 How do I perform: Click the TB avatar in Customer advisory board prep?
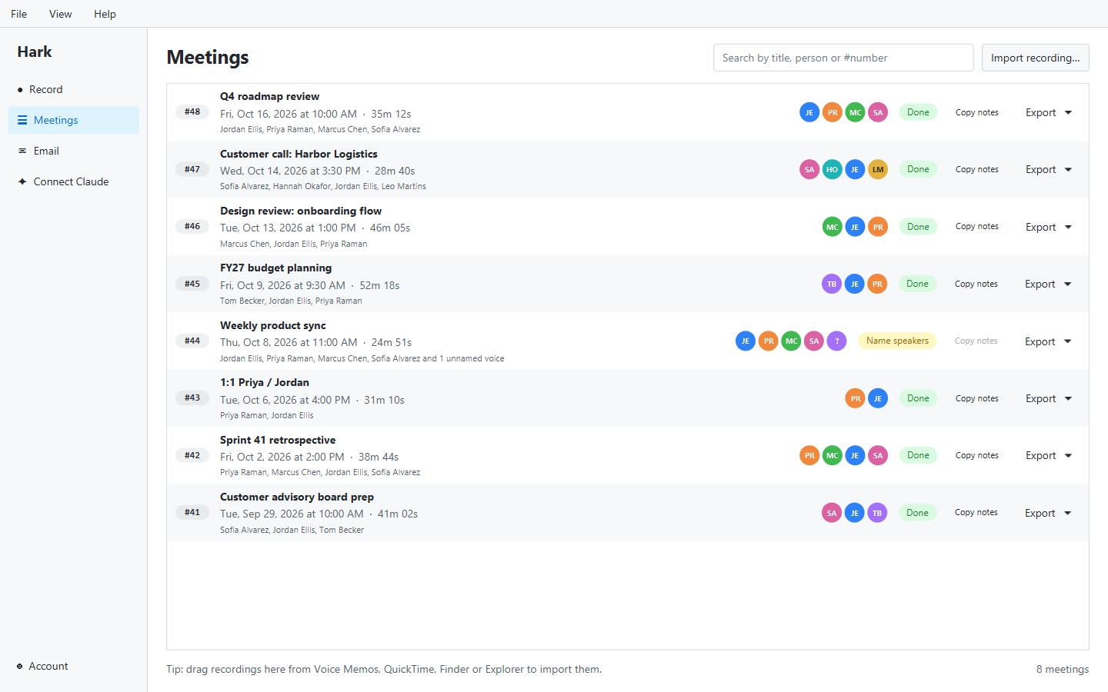click(877, 513)
